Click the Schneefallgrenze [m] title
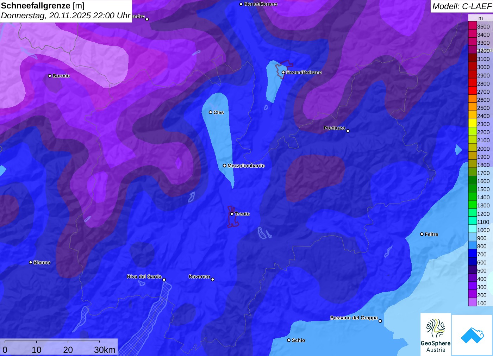The width and height of the screenshot is (493, 356). click(43, 6)
